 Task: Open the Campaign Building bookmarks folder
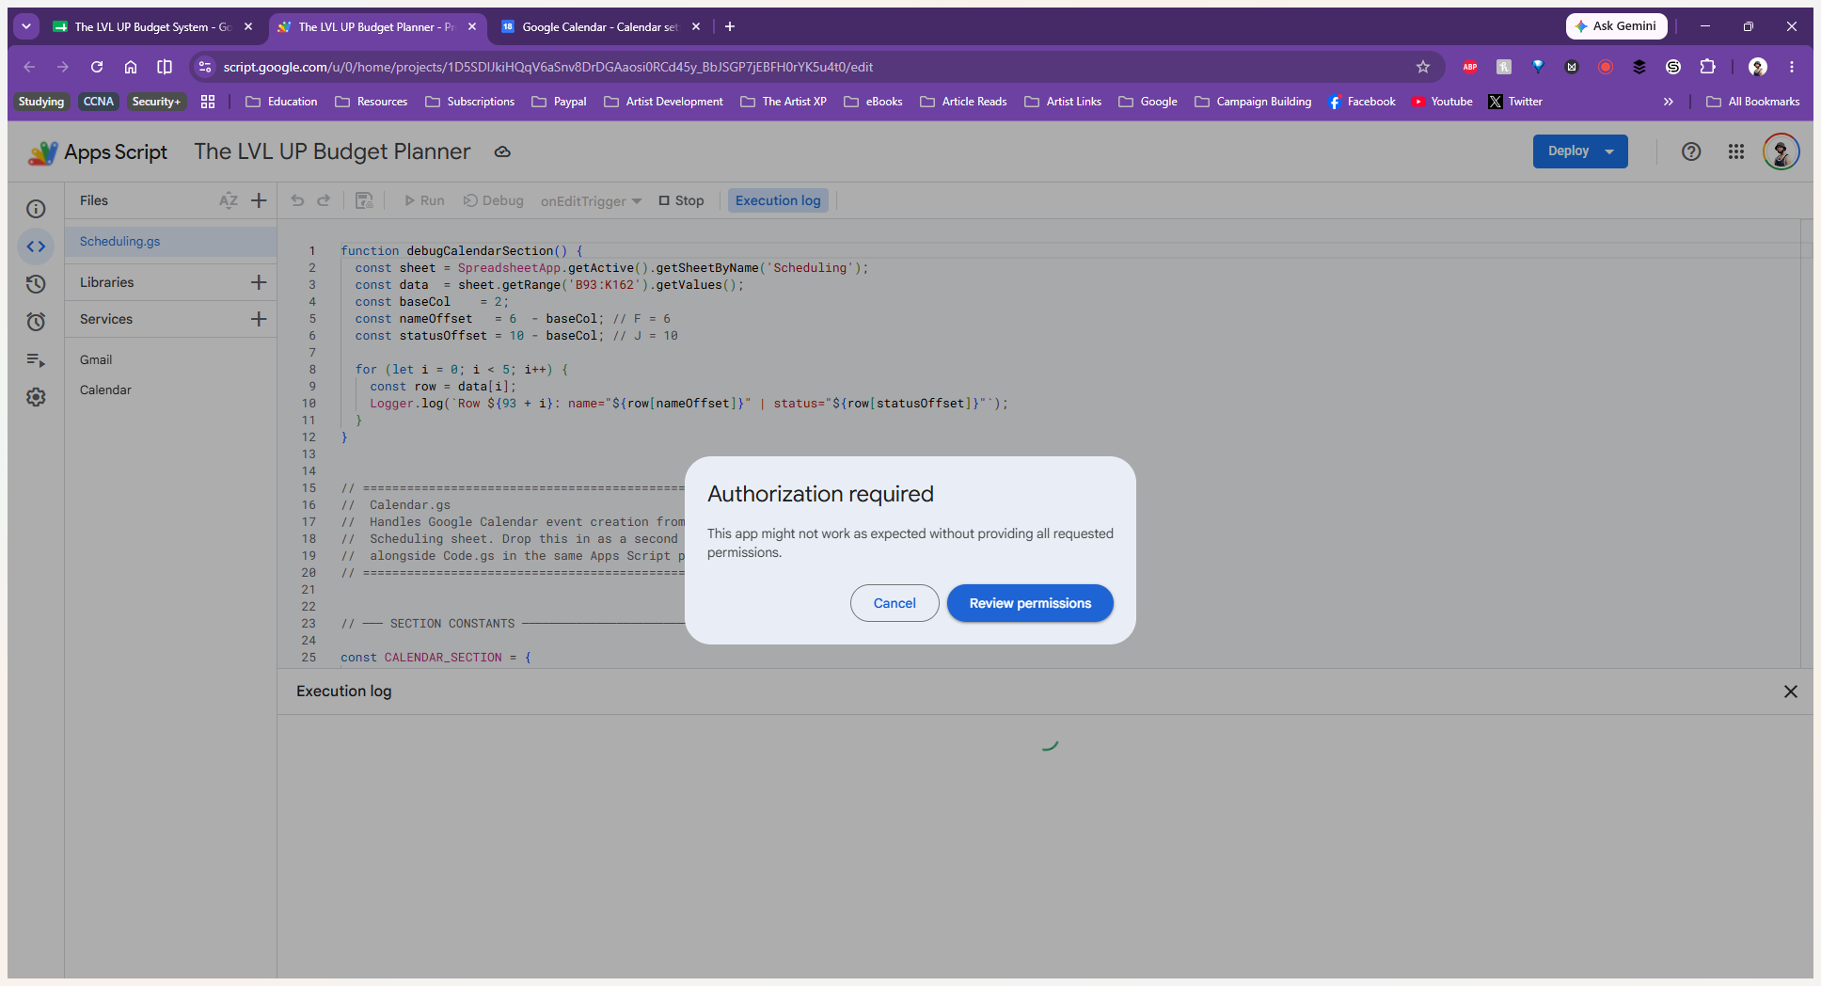point(1253,102)
